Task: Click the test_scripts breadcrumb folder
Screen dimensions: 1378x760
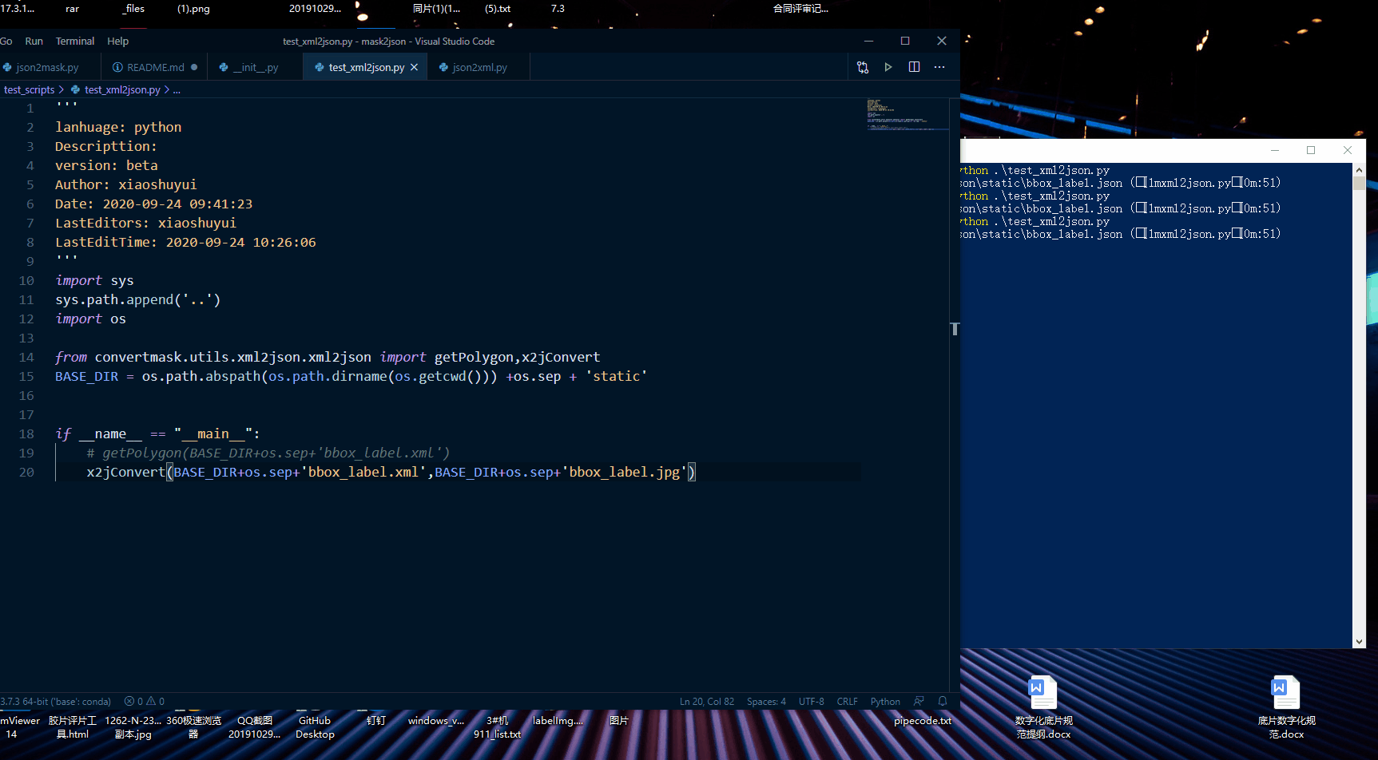Action: (30, 90)
